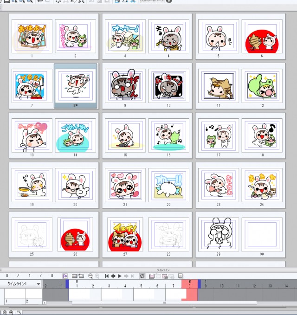Select page 3 オッケー thumbnail
Image resolution: width=297 pixels, height=315 pixels.
coord(125,36)
